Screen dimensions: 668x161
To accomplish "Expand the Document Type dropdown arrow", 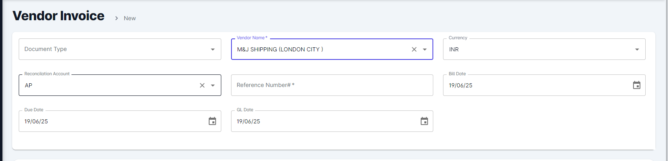I will [213, 49].
